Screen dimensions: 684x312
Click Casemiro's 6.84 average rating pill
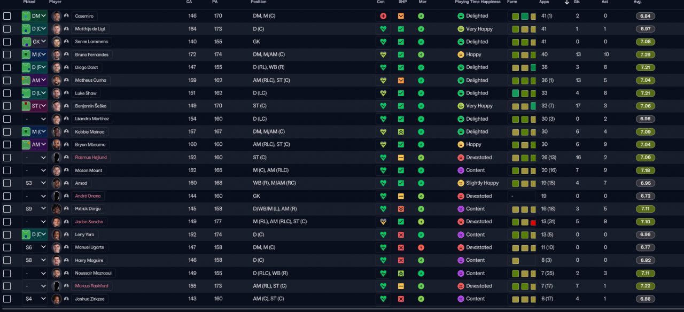click(x=646, y=16)
